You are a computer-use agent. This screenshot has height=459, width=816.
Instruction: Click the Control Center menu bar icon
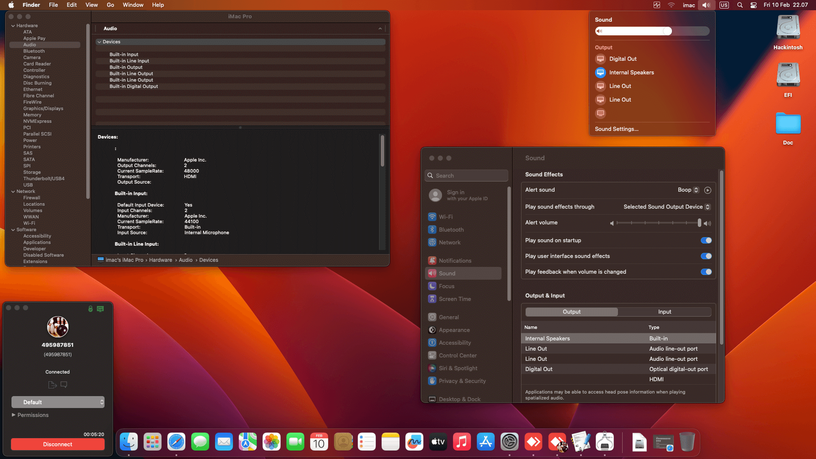click(754, 5)
